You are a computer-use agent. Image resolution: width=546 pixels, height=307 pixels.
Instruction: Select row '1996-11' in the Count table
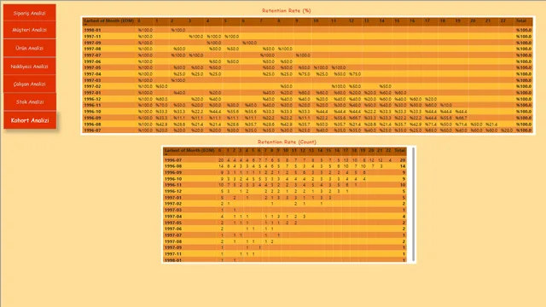coord(285,185)
